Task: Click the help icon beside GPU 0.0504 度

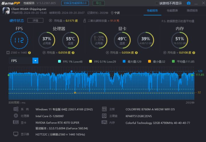Action: click(x=136, y=53)
